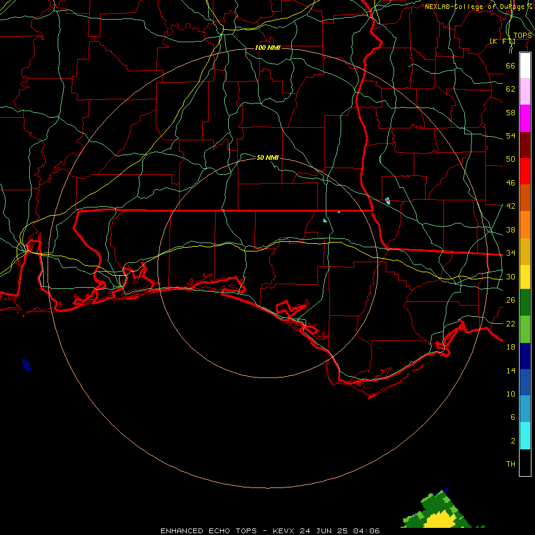Click the light green 26 kft swatch
Image resolution: width=535 pixels, height=535 pixels.
(x=525, y=329)
